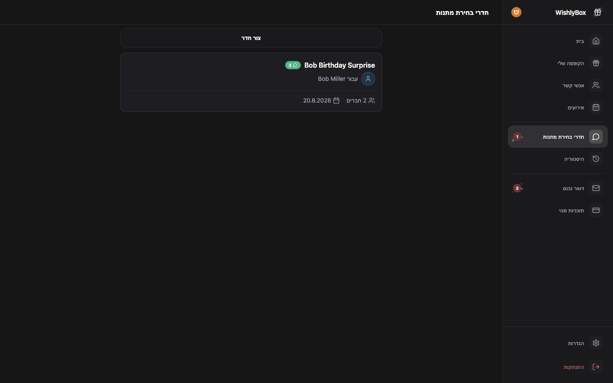The image size is (613, 383).
Task: Open the contacts people icon
Action: (x=596, y=86)
